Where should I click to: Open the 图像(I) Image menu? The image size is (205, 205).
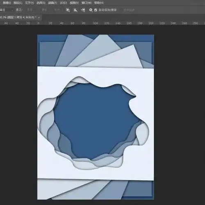(x=7, y=3)
